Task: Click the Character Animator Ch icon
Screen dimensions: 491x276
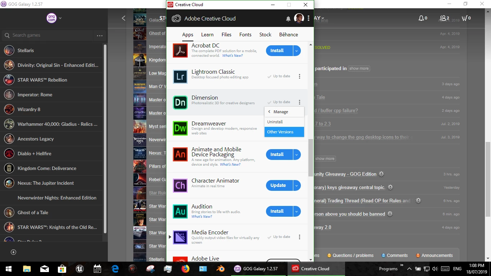Action: 180,185
